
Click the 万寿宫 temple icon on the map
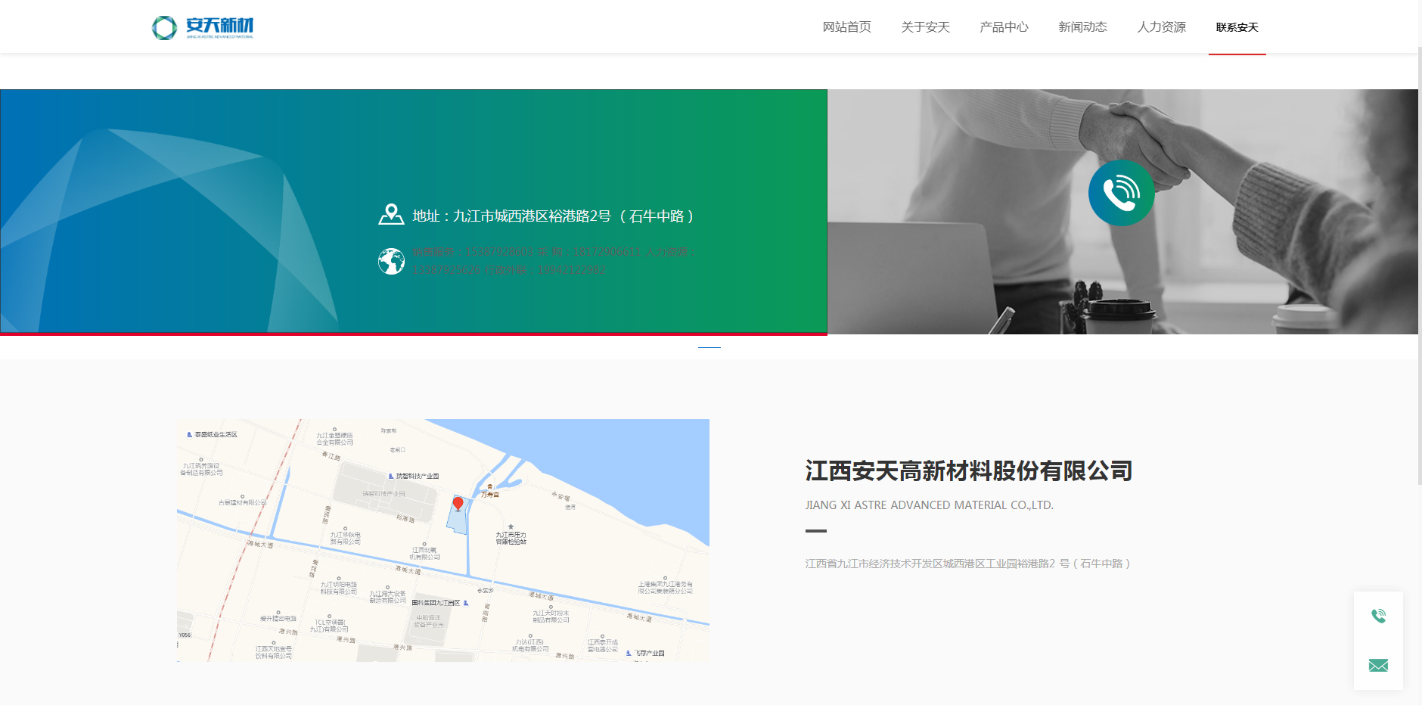490,486
